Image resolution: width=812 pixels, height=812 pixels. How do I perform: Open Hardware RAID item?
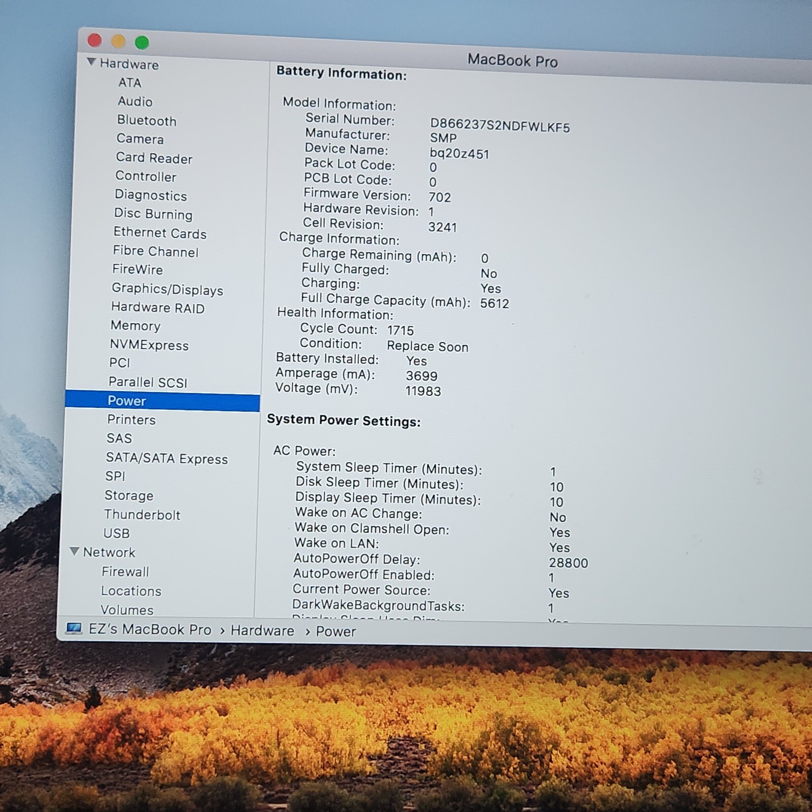[x=158, y=308]
